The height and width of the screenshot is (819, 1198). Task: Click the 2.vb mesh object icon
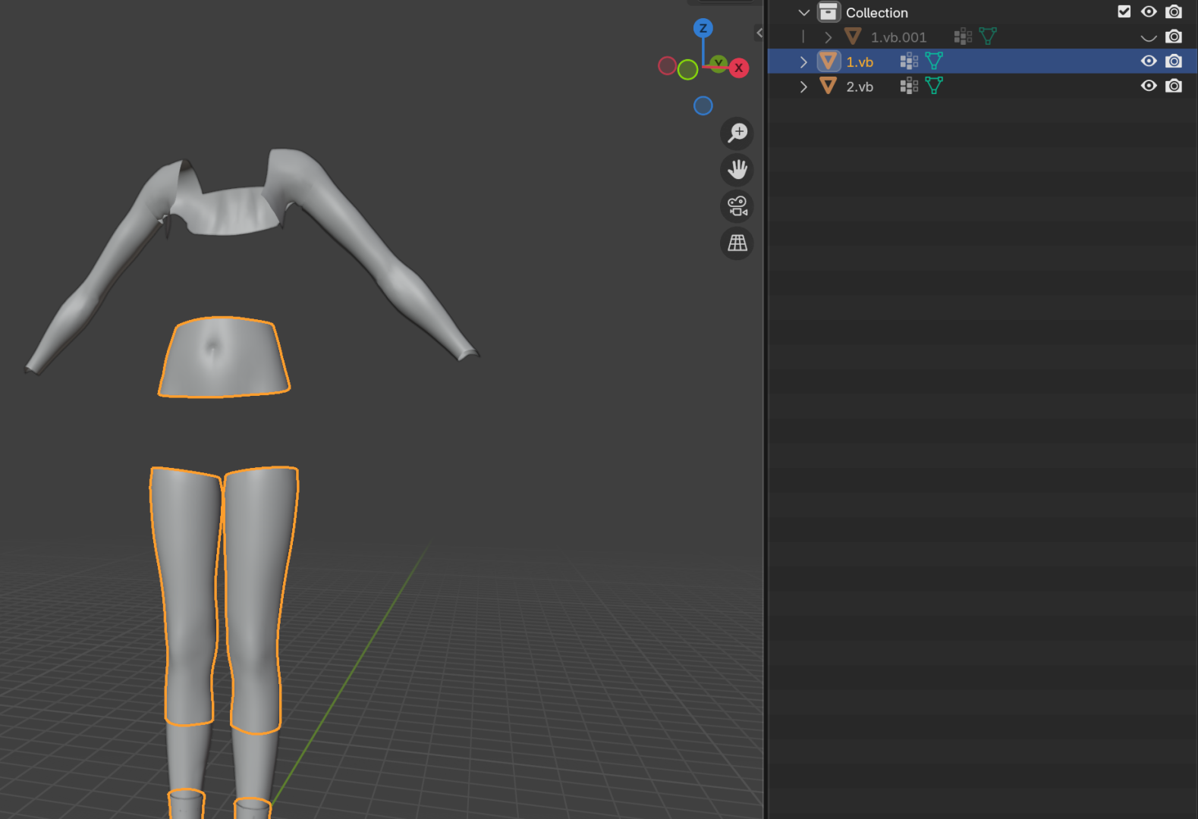829,86
